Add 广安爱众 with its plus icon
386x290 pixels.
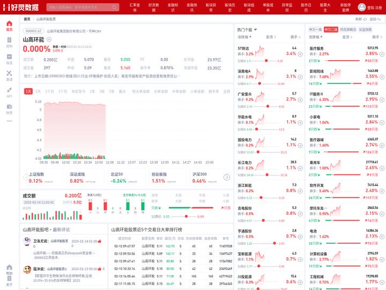[x=300, y=100]
